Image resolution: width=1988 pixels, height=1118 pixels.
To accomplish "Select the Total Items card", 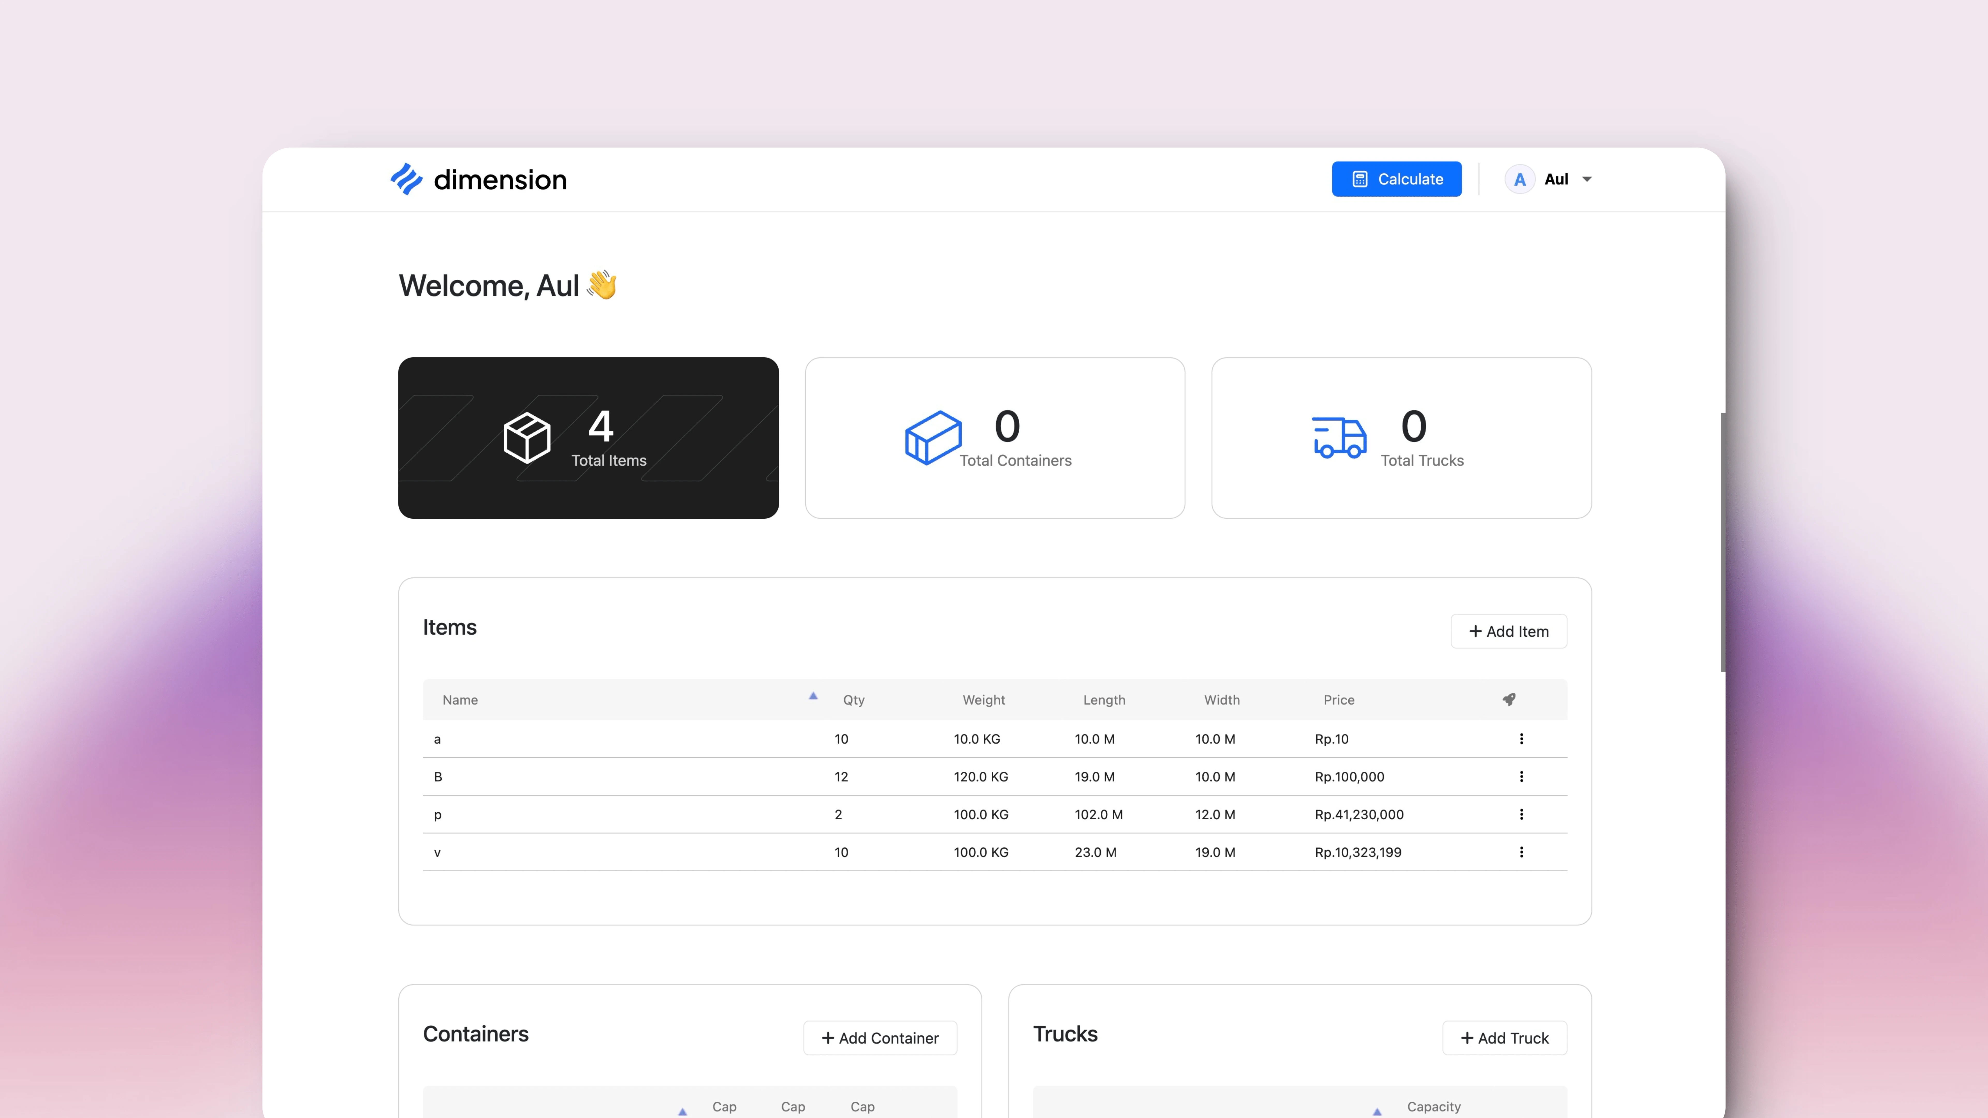I will coord(588,437).
